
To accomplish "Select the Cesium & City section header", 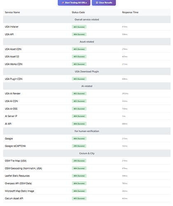I will (x=87, y=153).
